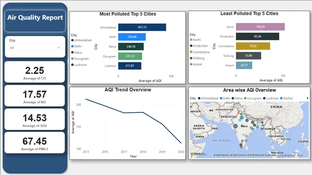312x175 pixels.
Task: Click the 2017 label on trend axis
Action: point(124,152)
